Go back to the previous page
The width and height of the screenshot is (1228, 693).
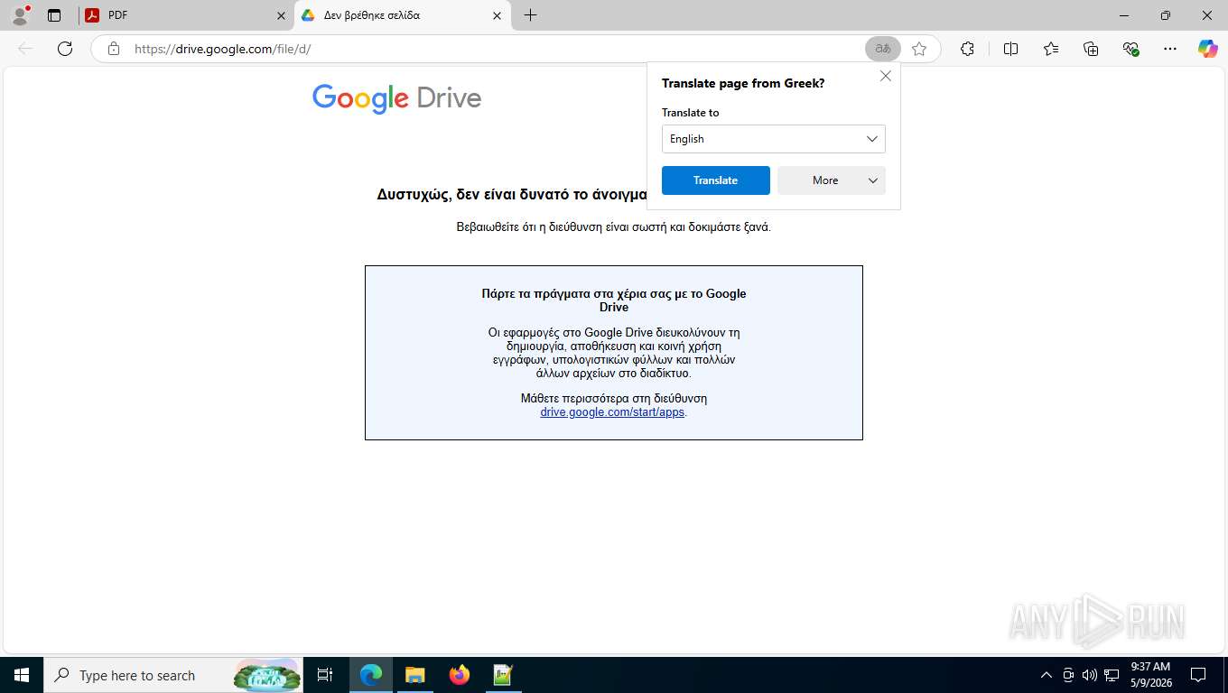25,49
